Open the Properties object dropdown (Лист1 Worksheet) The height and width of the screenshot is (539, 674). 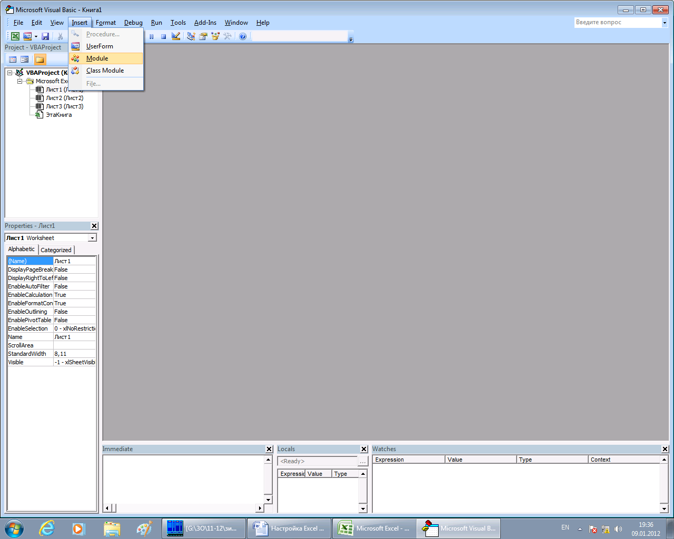coord(92,238)
